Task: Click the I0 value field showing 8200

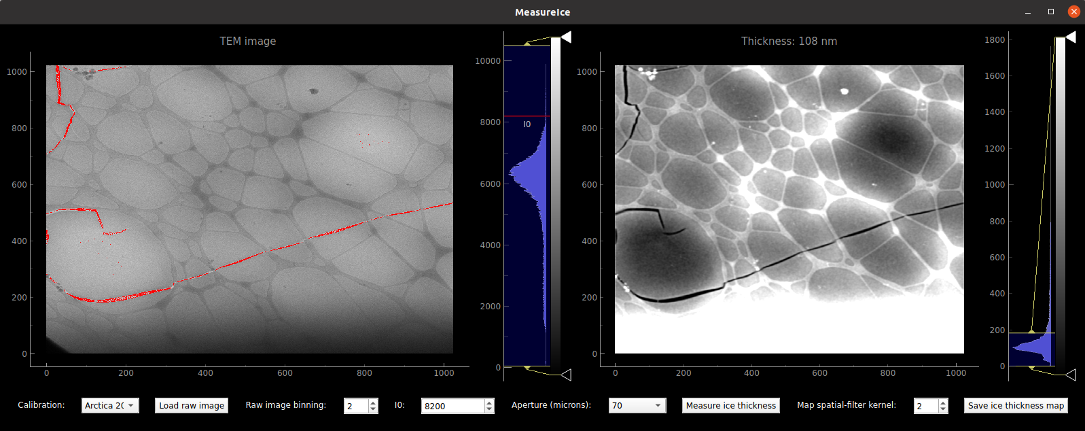Action: 452,406
